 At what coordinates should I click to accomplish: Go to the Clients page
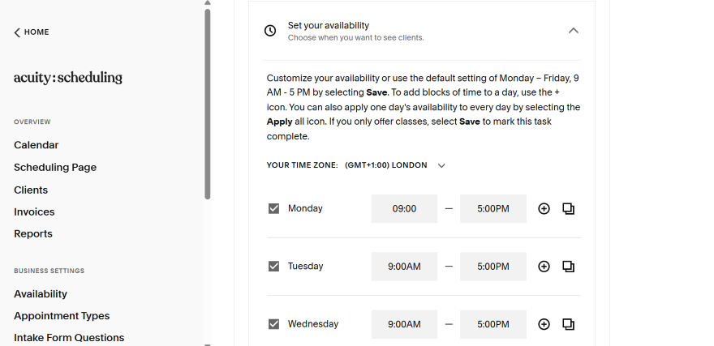pyautogui.click(x=31, y=190)
